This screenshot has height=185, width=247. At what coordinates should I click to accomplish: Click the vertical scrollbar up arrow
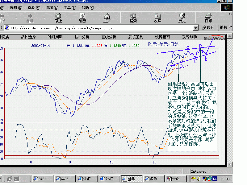pyautogui.click(x=229, y=36)
